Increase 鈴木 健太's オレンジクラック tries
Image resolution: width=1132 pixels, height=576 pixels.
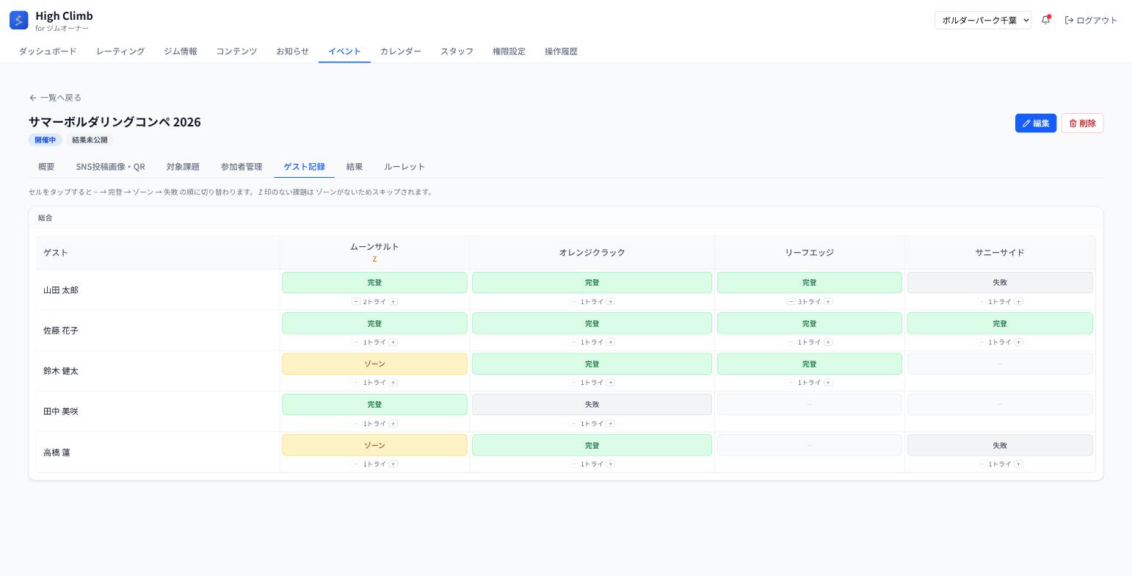611,383
